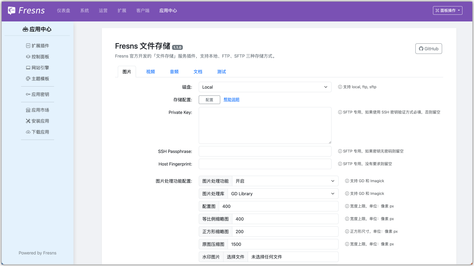The image size is (474, 266).
Task: Open the 图片处理功能 开启 dropdown
Action: 285,181
